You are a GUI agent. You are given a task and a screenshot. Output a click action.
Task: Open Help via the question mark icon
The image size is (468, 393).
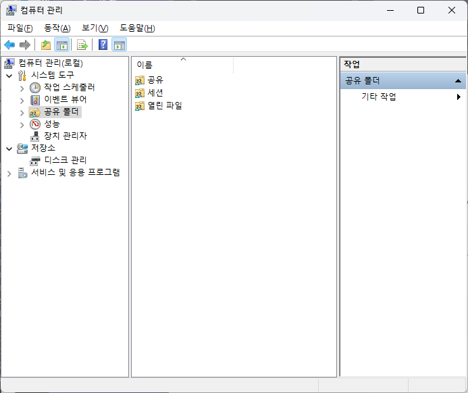pos(103,45)
